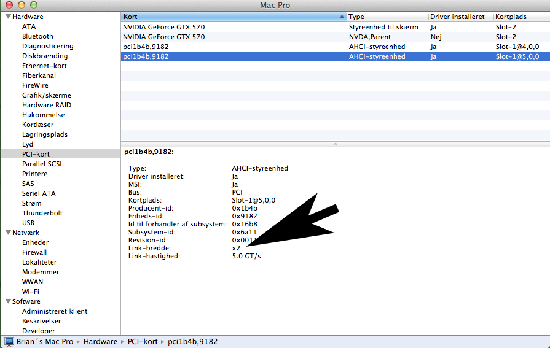Click the pane divider grip handle

[x=336, y=144]
